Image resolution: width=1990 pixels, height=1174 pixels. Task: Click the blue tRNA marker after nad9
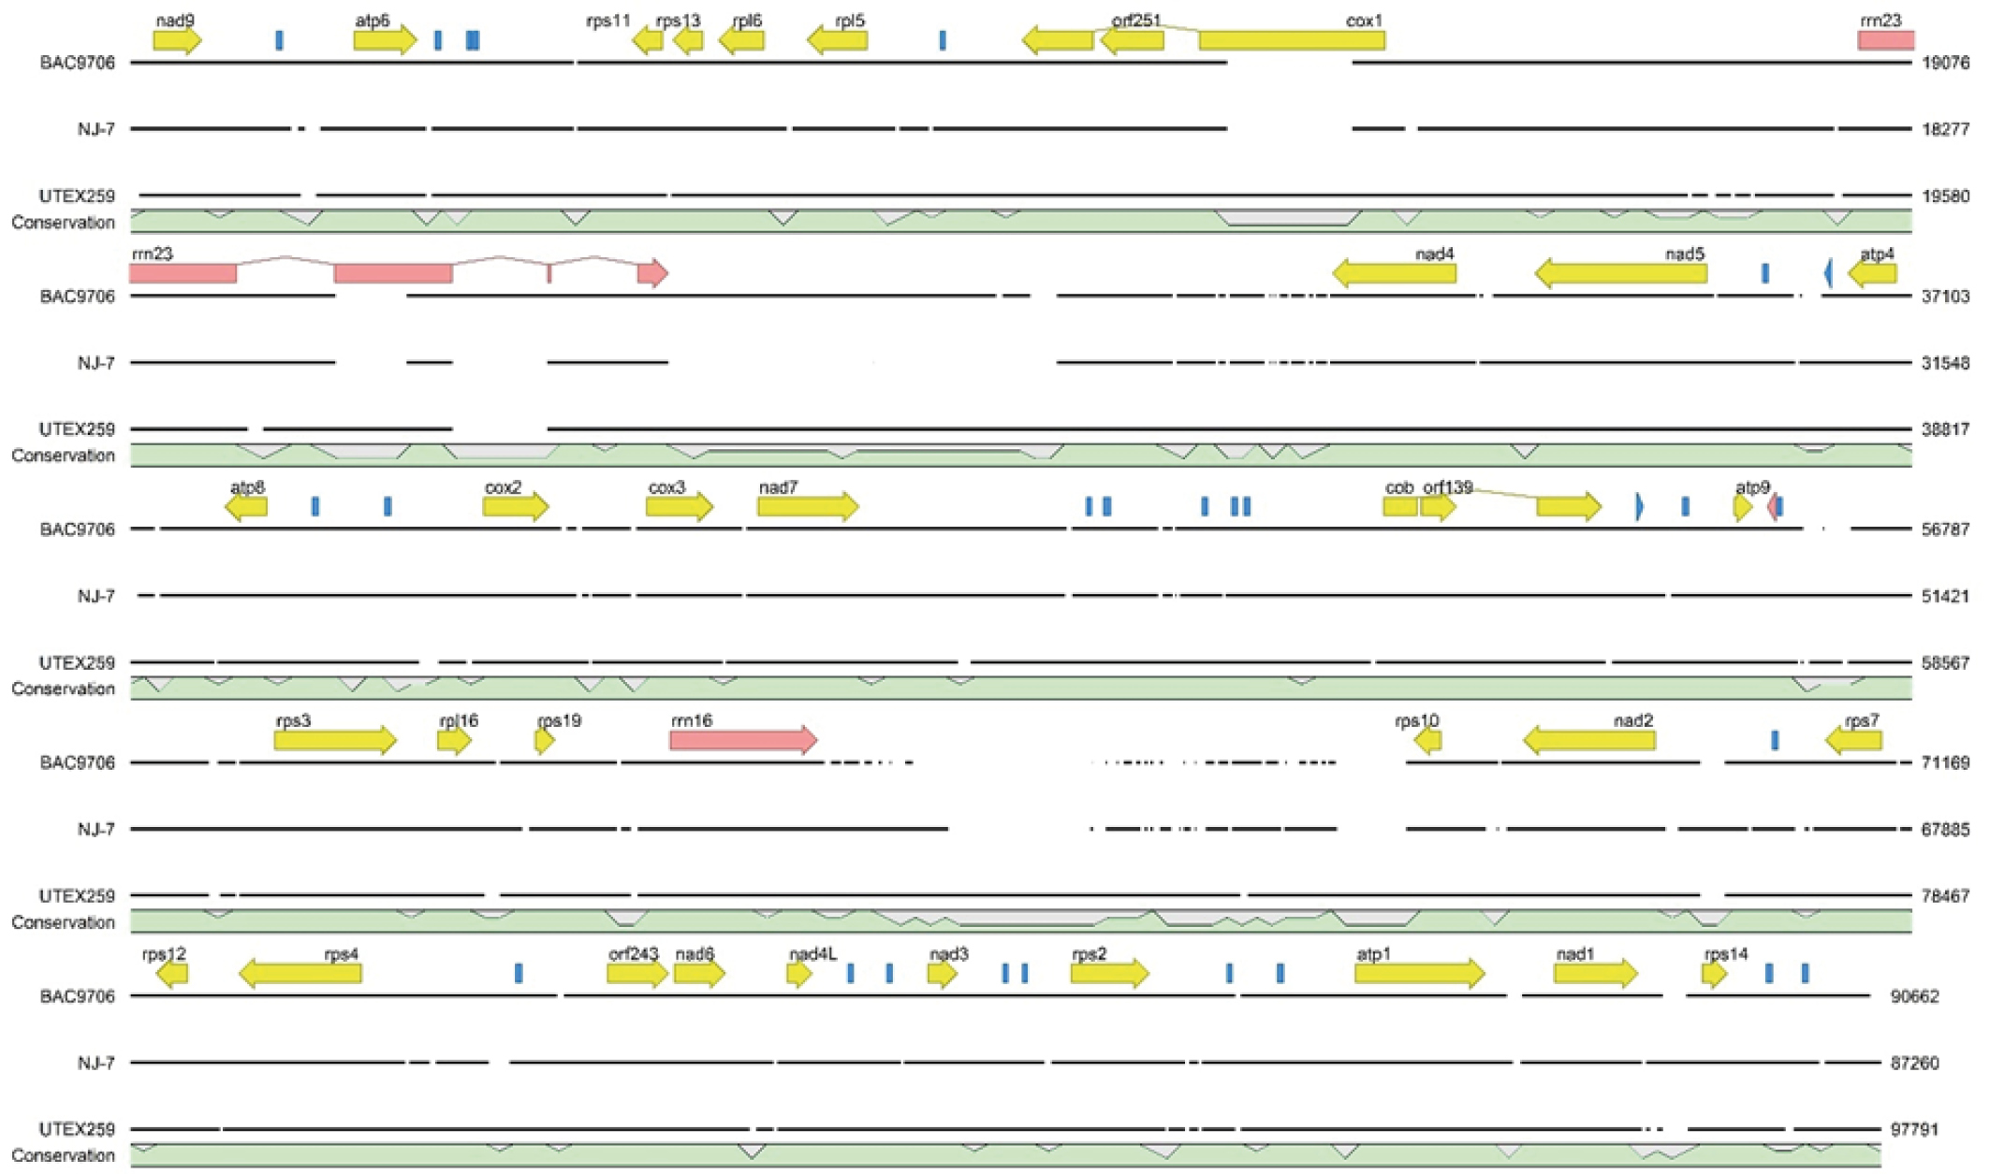coord(279,40)
